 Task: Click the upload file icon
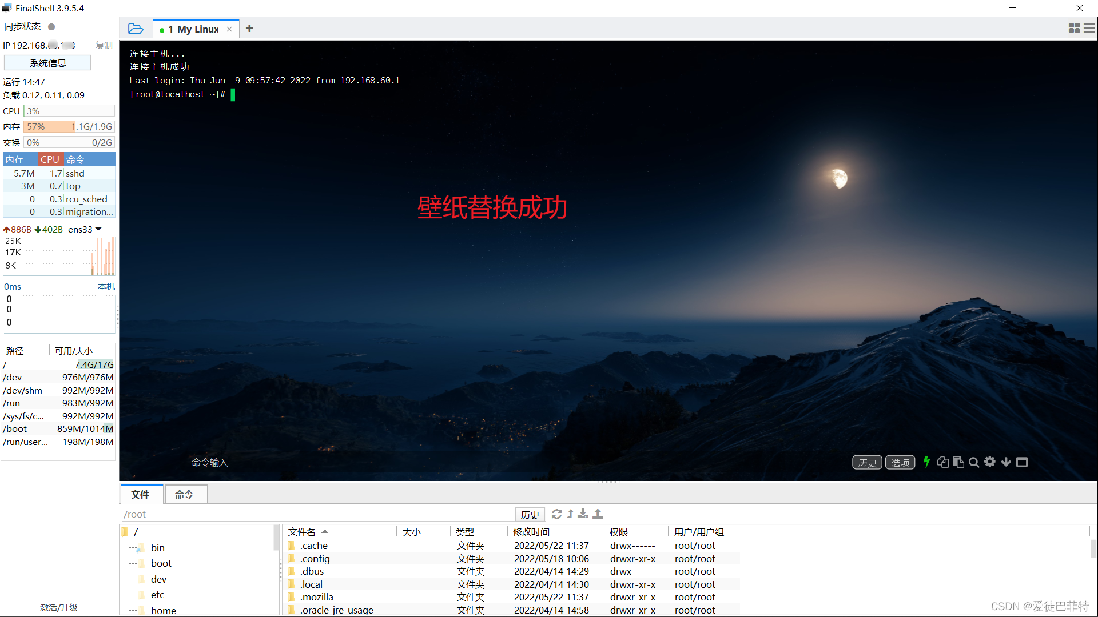tap(598, 514)
